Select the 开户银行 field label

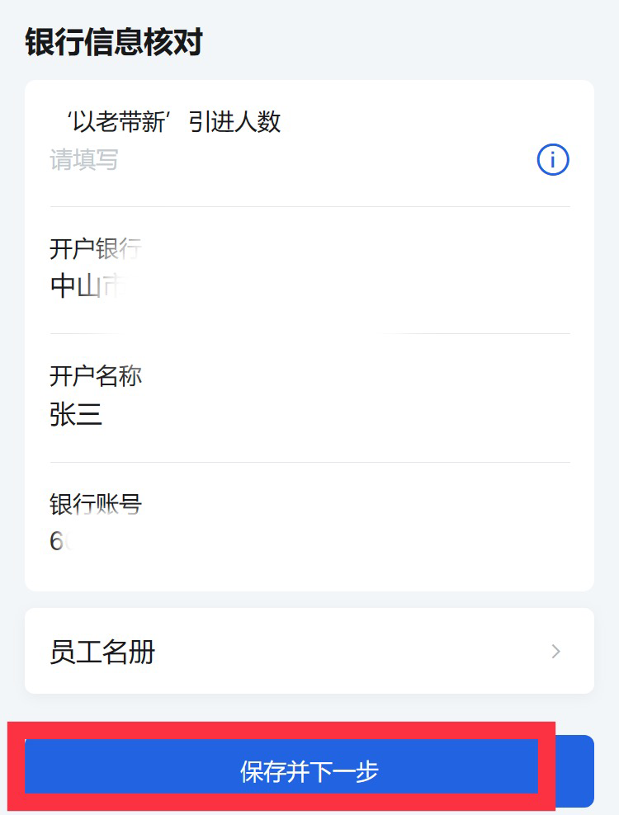coord(95,248)
